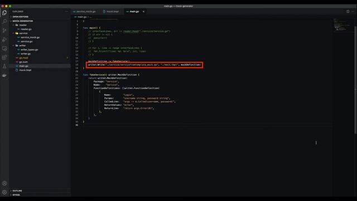Click the ReturnValues: "error" line
The width and height of the screenshot is (357, 201).
119,105
